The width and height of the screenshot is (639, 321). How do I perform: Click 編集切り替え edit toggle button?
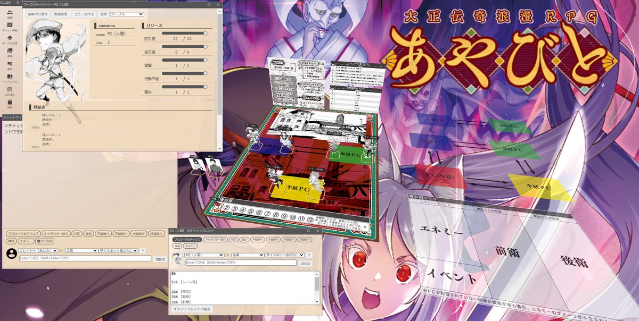click(37, 14)
